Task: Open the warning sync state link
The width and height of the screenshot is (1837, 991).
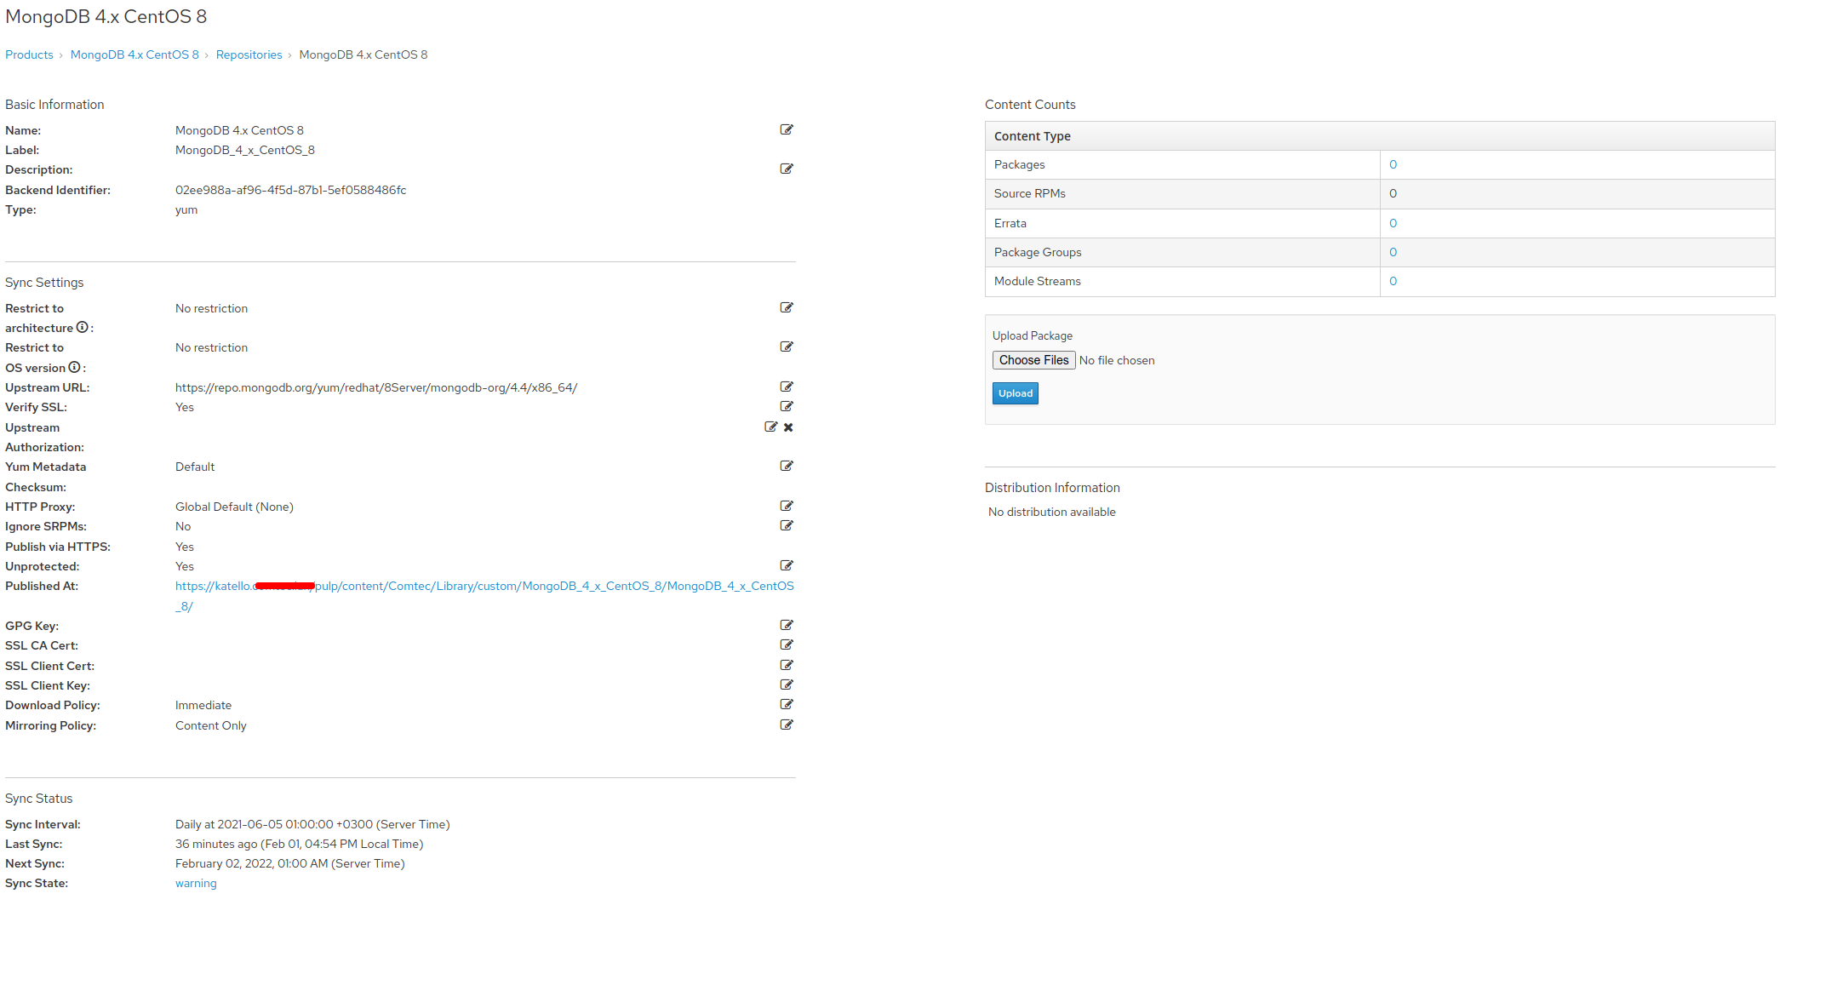Action: pyautogui.click(x=196, y=883)
